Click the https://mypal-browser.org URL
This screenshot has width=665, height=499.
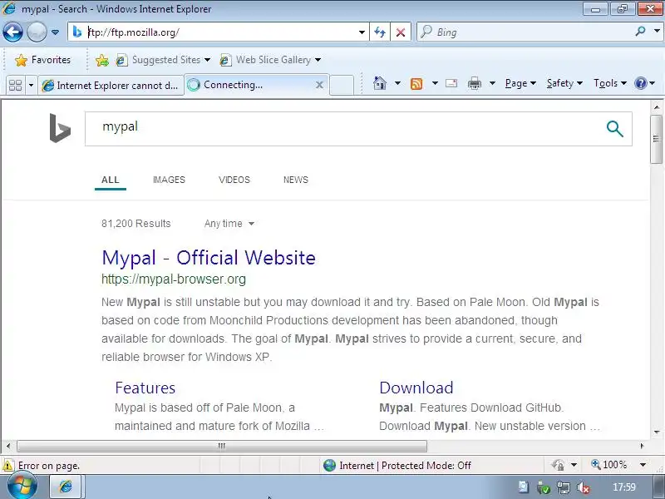174,279
